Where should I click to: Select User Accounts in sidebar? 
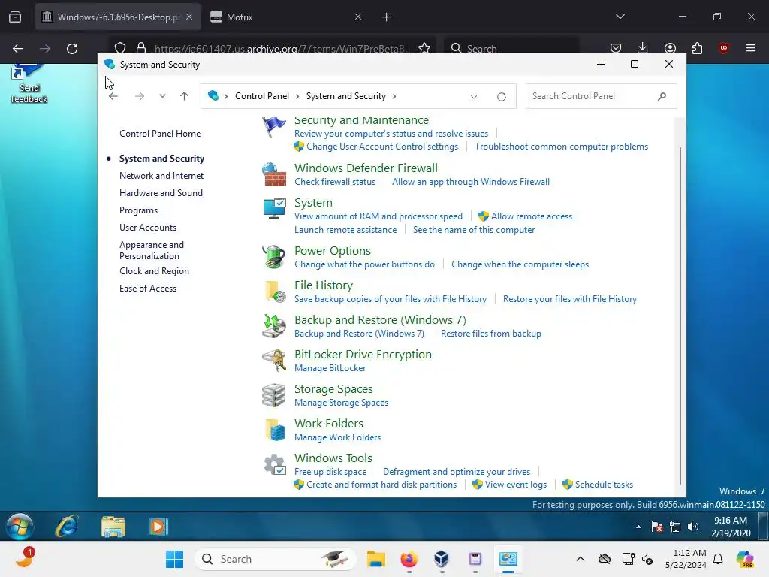[148, 228]
